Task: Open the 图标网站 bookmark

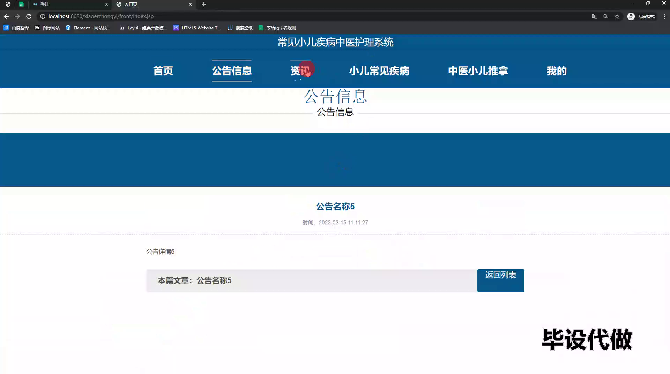Action: click(47, 28)
